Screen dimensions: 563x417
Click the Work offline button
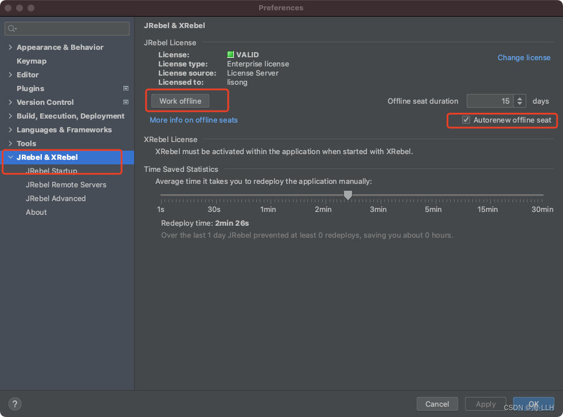(x=180, y=101)
